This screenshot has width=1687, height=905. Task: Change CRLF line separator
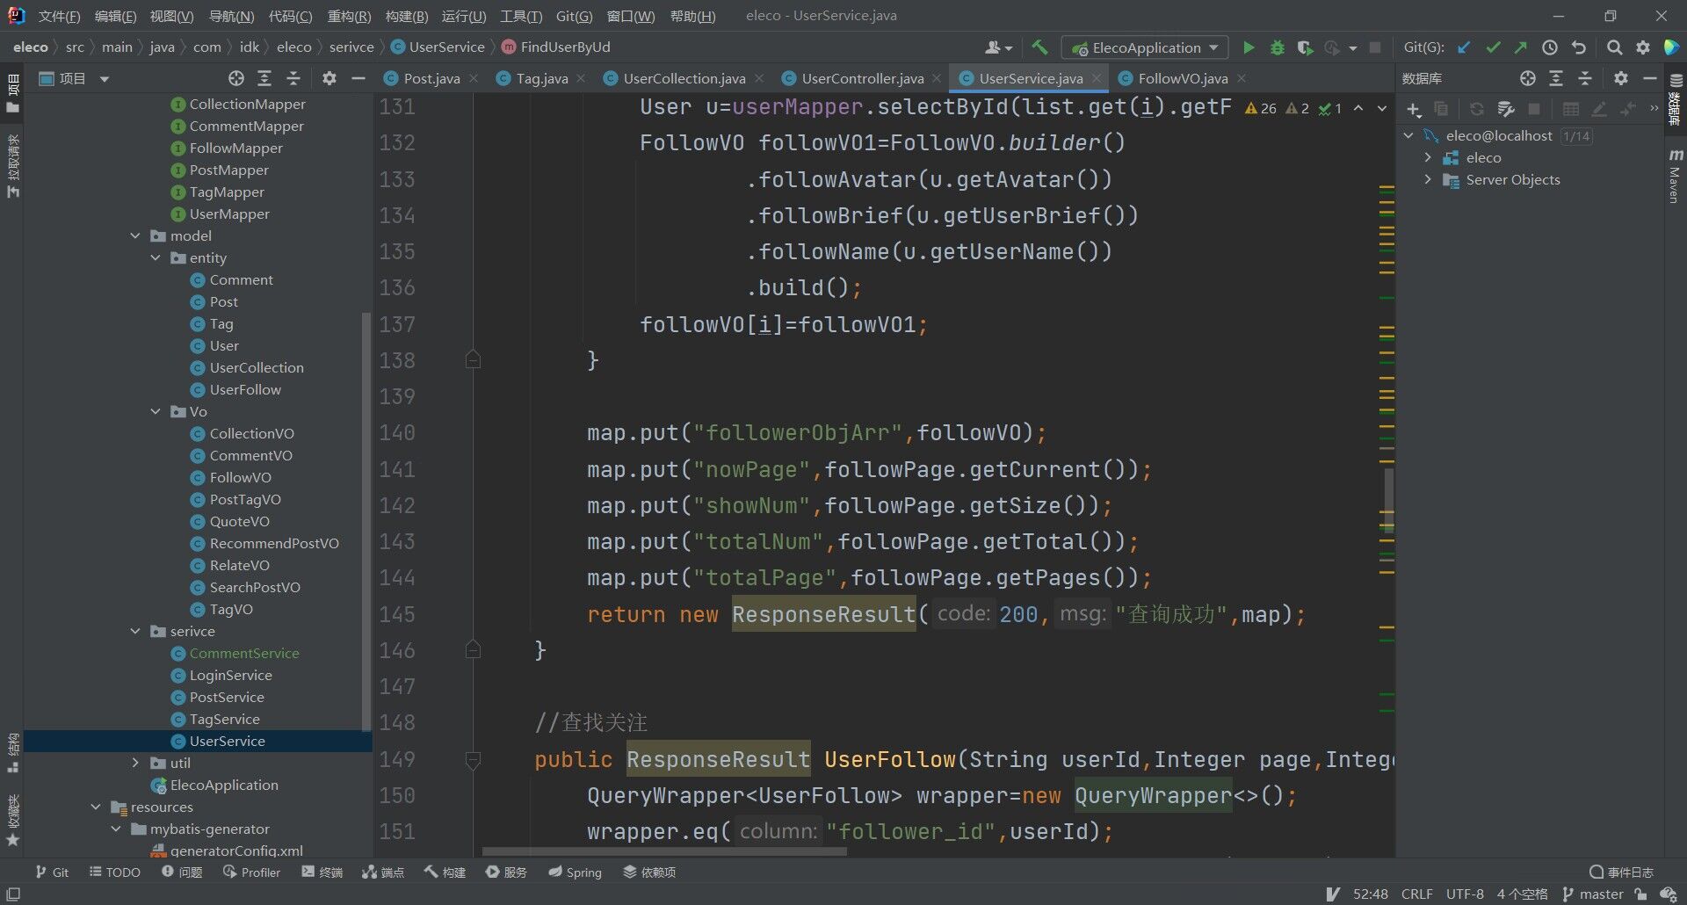click(1416, 894)
